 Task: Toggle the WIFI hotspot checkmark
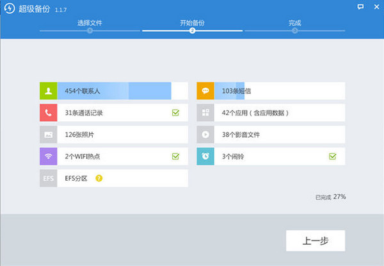click(x=175, y=156)
